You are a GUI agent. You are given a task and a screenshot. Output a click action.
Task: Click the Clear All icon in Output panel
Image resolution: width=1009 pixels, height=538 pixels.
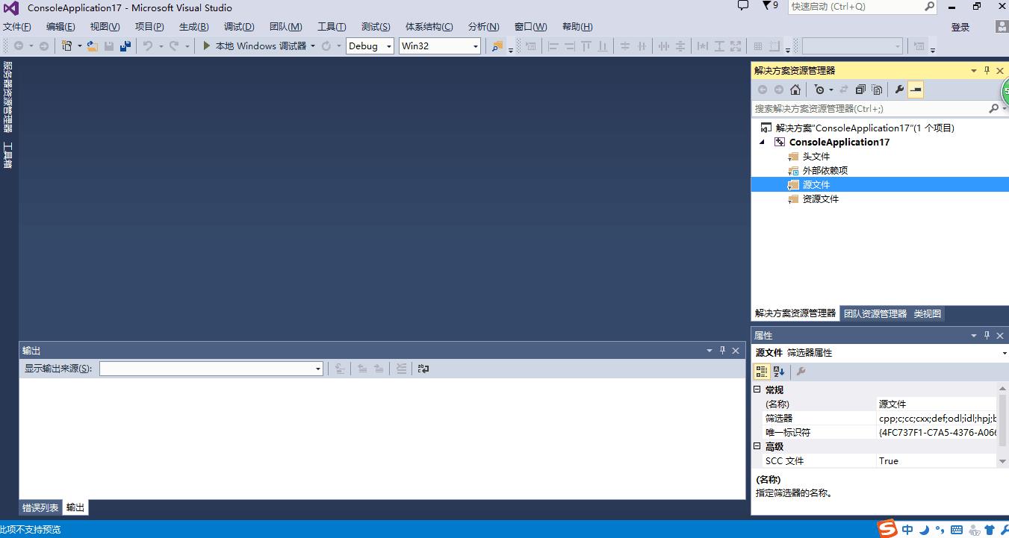[401, 369]
